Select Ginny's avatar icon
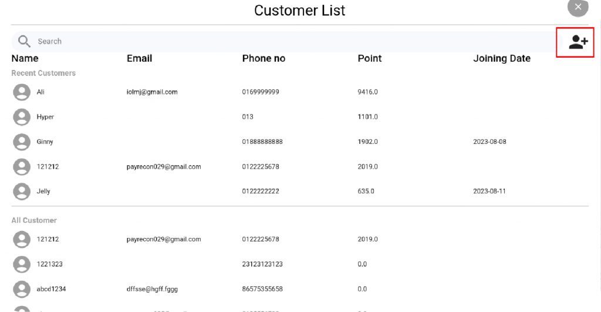The width and height of the screenshot is (601, 312). [x=22, y=142]
